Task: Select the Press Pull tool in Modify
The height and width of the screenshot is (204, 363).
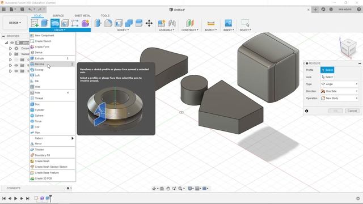Action: point(98,23)
